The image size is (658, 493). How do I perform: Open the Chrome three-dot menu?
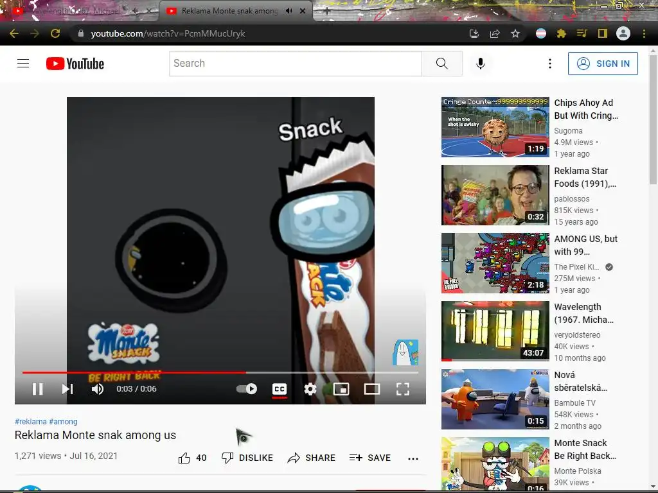tap(644, 33)
